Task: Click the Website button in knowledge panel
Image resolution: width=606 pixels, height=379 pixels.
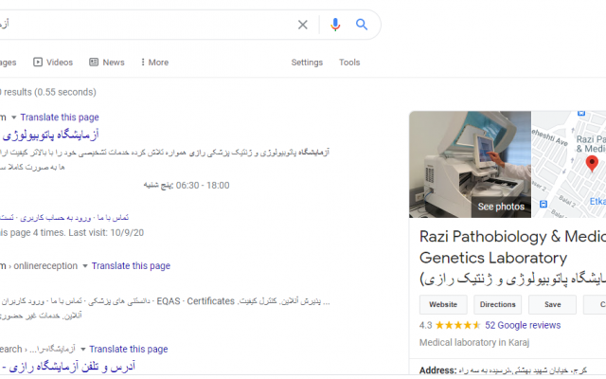Action: coord(443,305)
